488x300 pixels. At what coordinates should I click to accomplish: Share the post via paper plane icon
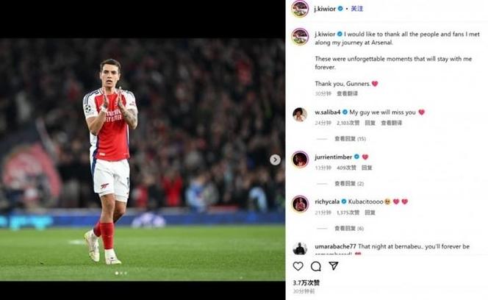[333, 266]
